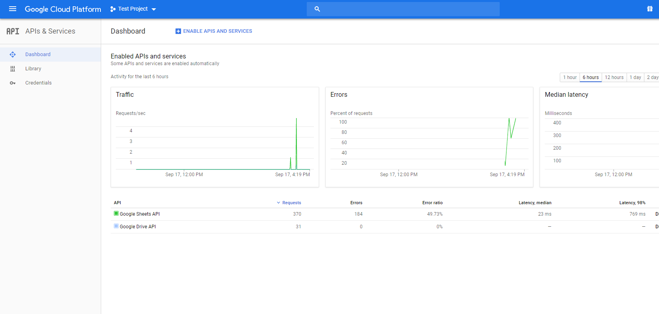
Task: Click Enable APIs and Services button
Action: [x=217, y=31]
